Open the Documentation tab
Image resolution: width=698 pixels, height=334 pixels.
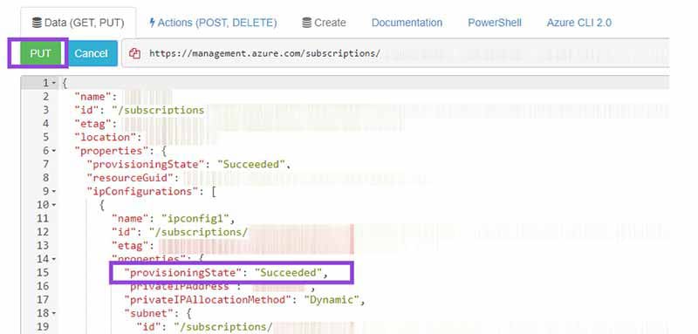click(x=407, y=23)
